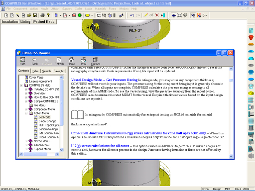This screenshot has height=191, width=255.
Task: Refresh the COMPRESS Manual page
Action: tap(59, 61)
